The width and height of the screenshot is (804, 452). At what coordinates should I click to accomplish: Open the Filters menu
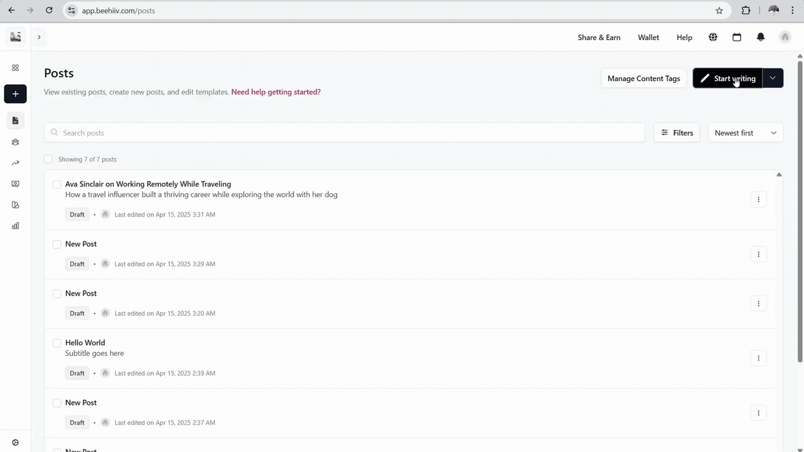point(676,133)
